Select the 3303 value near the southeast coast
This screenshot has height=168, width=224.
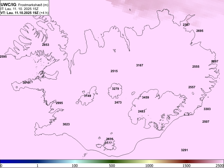pos(207,109)
